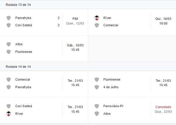Viewport: 176px width, 125px height.
Task: Click the Qui., 16/03 19:00 kickoff time
Action: (163, 21)
